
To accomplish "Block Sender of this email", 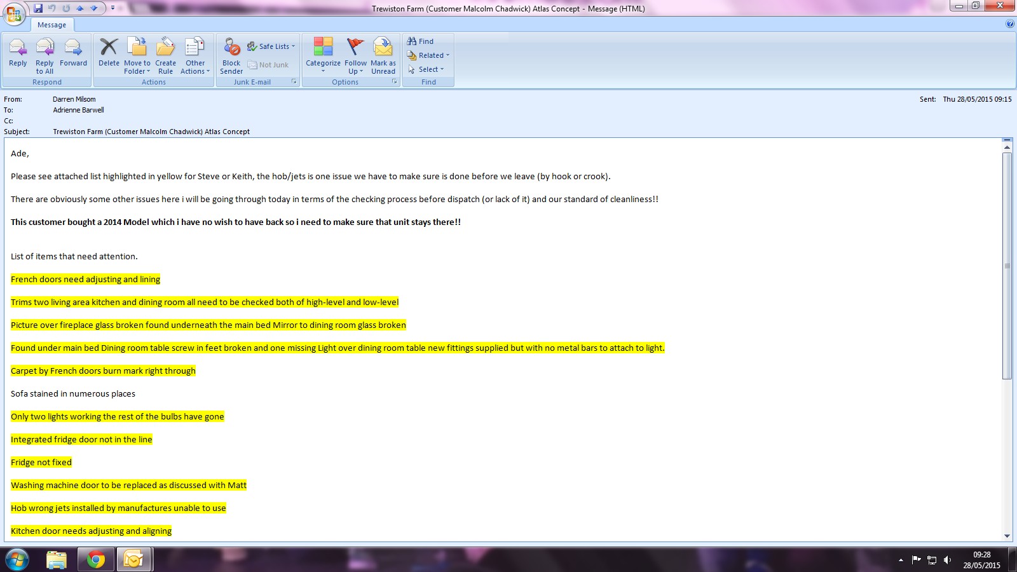I will [x=231, y=55].
